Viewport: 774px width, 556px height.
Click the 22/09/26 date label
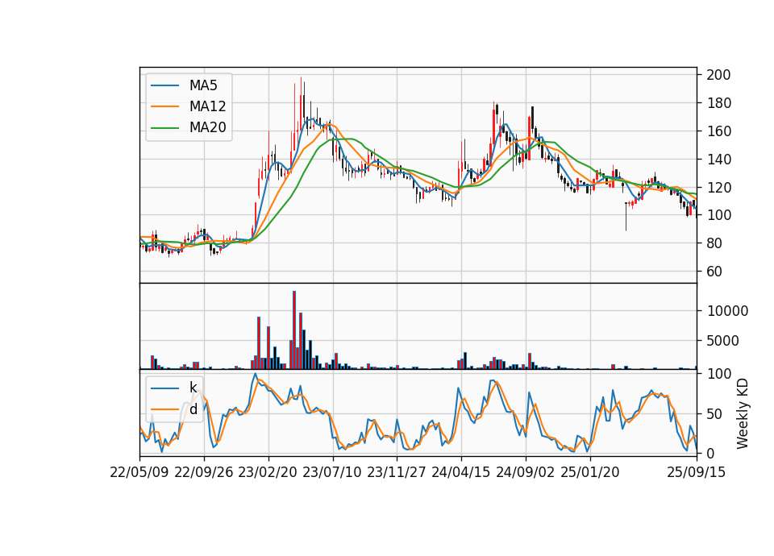coord(204,472)
